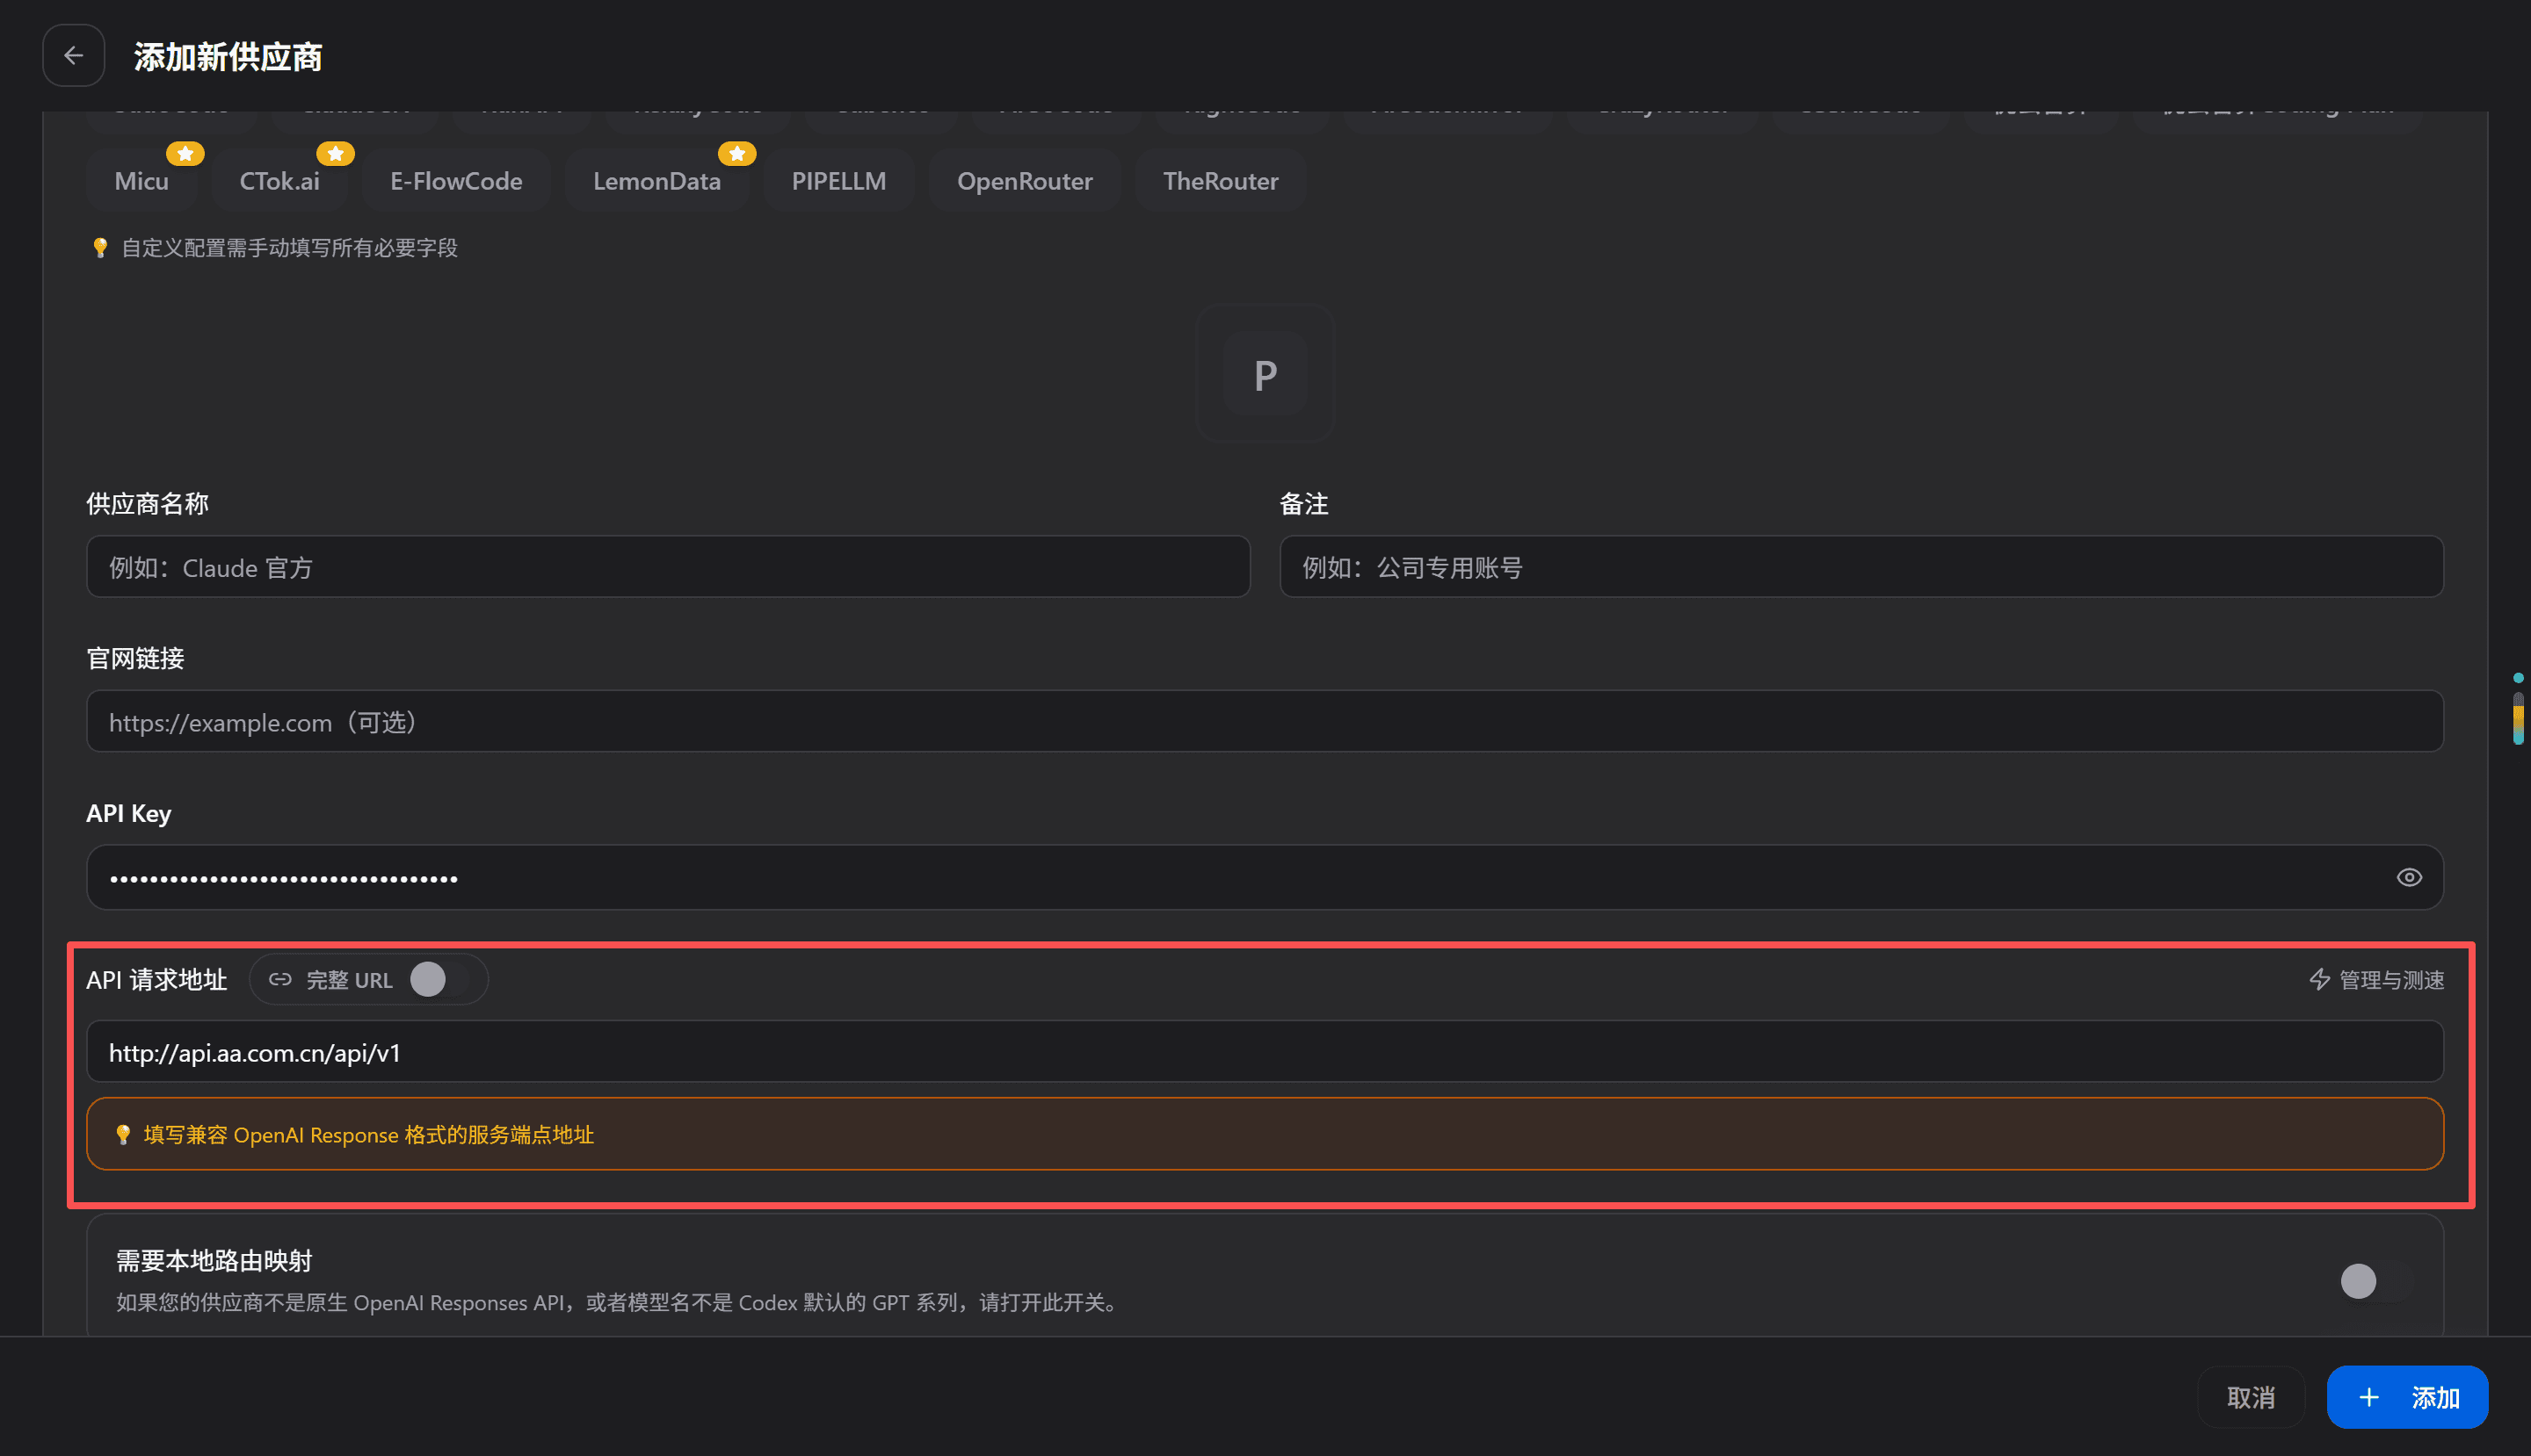Click the lightning icon for speed test
2531x1456 pixels.
pyautogui.click(x=2319, y=979)
